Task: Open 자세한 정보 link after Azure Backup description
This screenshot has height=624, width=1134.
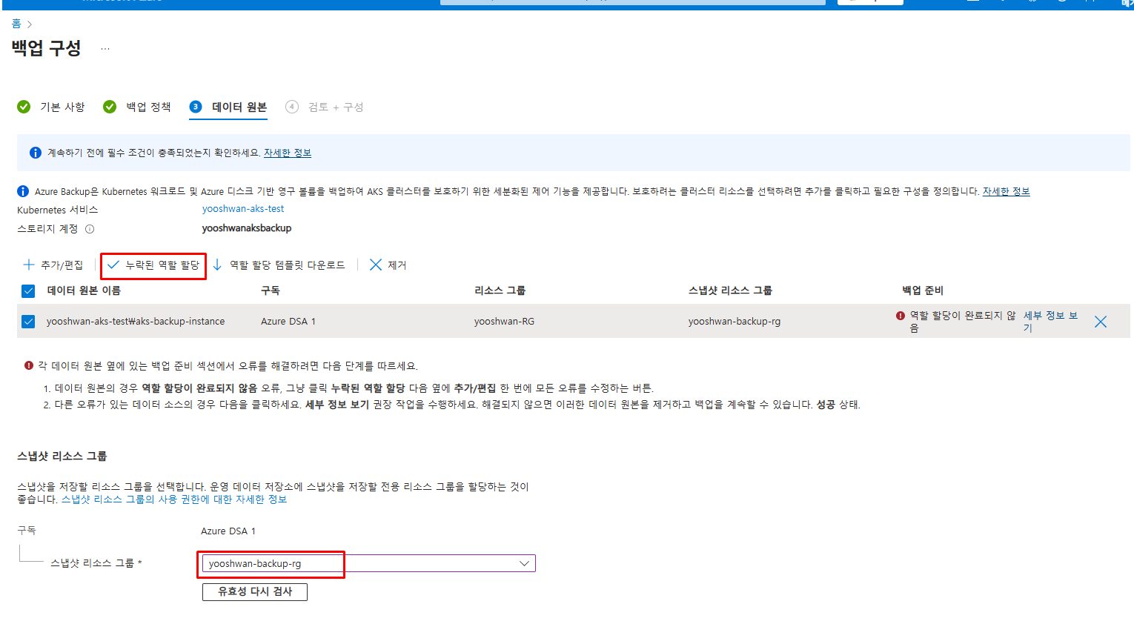Action: [1006, 191]
